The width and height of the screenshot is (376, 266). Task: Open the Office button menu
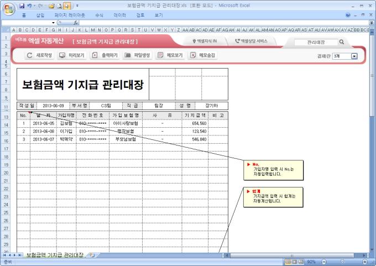9,9
